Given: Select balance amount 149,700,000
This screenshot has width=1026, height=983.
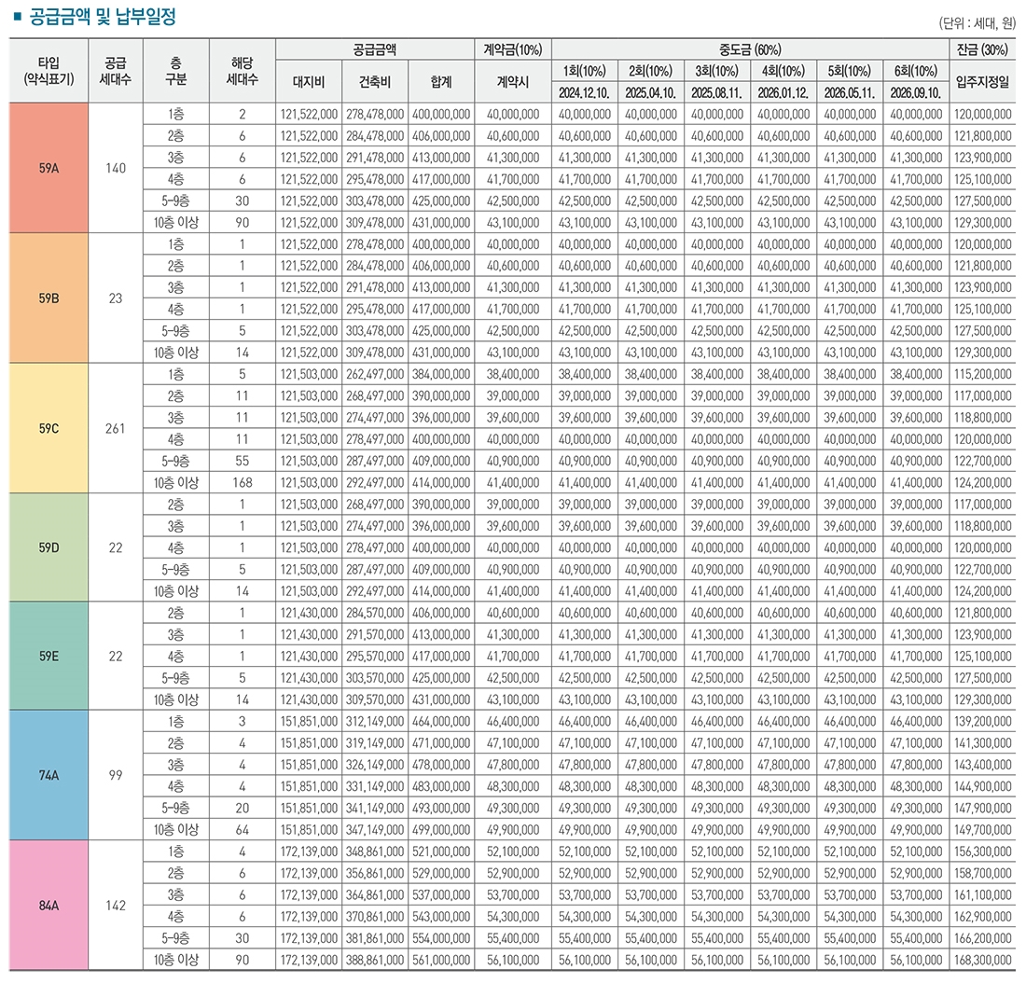Looking at the screenshot, I should point(983,830).
